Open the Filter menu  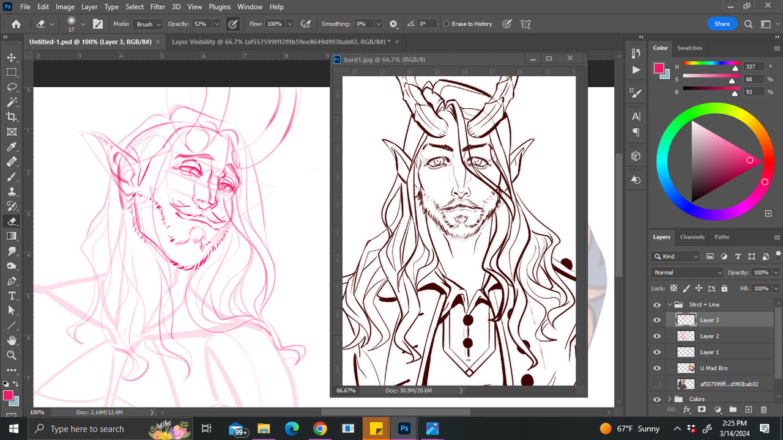pos(158,7)
